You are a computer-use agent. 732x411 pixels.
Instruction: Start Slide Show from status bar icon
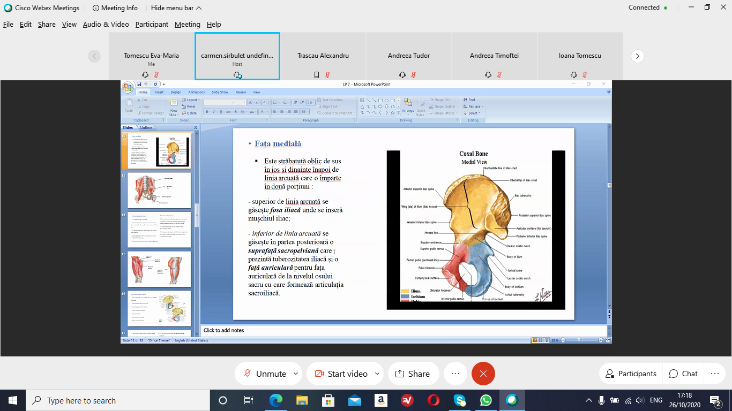[547, 340]
